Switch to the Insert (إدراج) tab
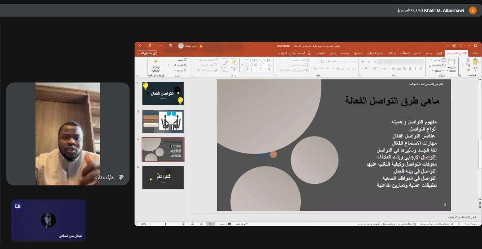482x249 pixels. pyautogui.click(x=439, y=53)
